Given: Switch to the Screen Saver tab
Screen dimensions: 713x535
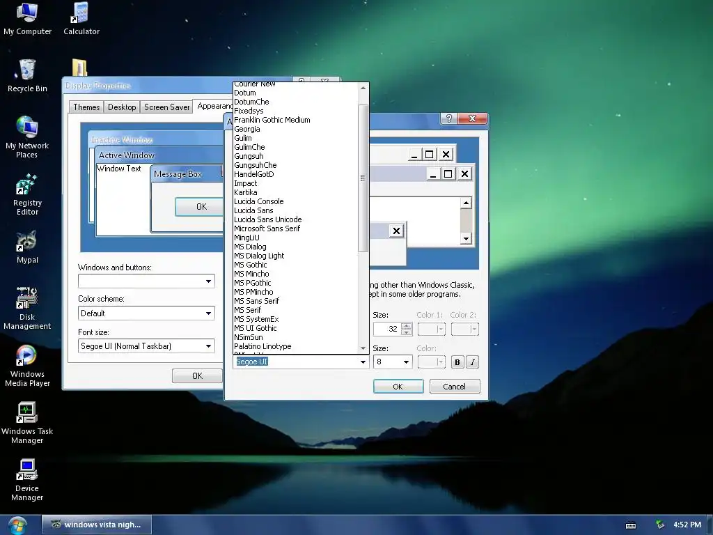Looking at the screenshot, I should [x=166, y=107].
